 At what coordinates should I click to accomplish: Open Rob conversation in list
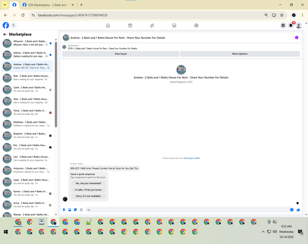click(x=27, y=78)
